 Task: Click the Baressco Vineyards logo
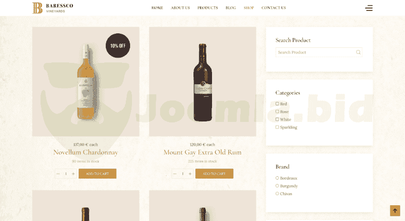click(53, 8)
